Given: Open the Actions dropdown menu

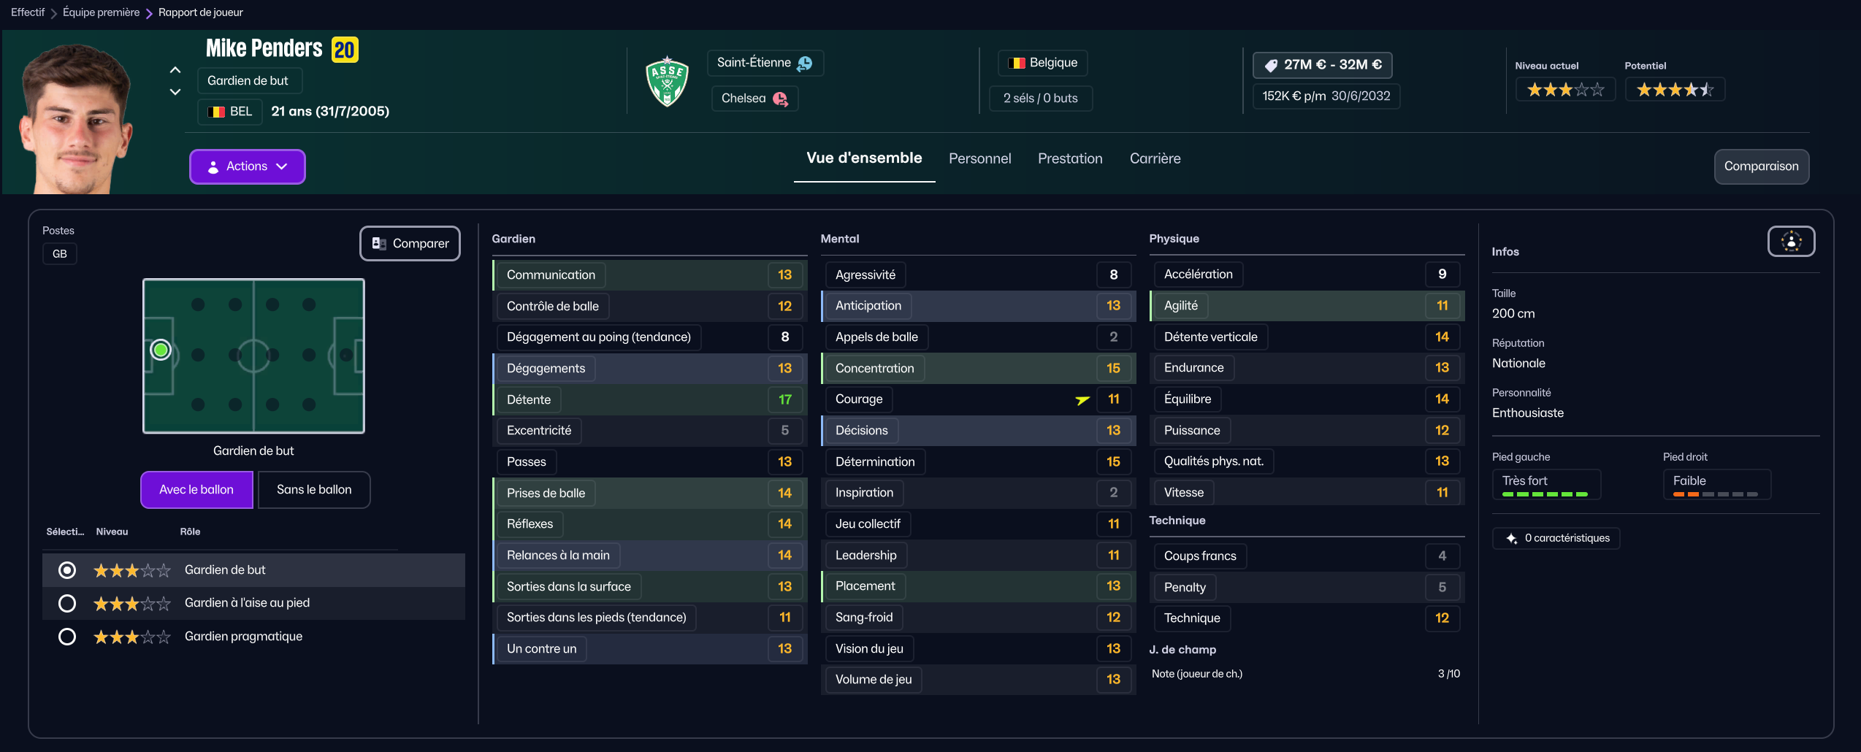Looking at the screenshot, I should coord(247,166).
